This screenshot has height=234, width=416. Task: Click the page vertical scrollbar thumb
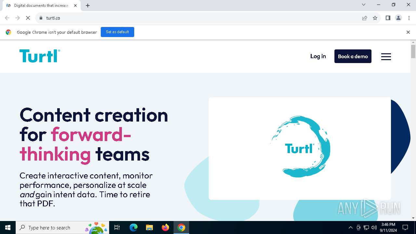(x=413, y=51)
